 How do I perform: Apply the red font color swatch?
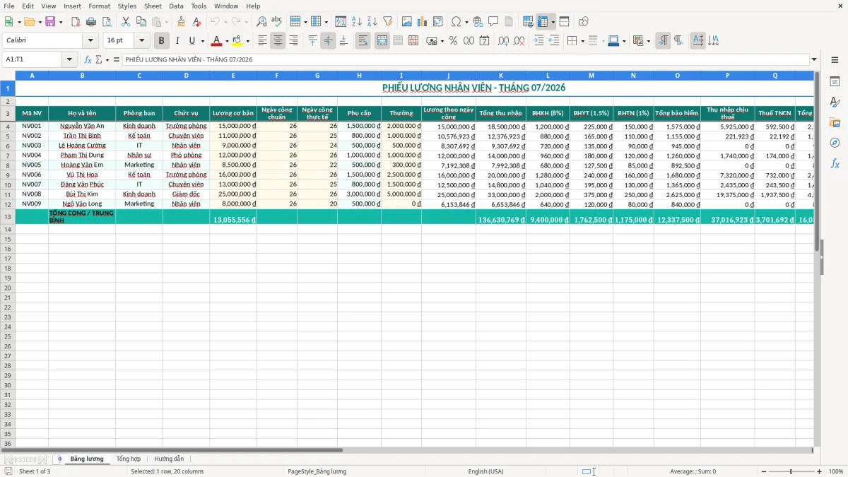coord(216,41)
